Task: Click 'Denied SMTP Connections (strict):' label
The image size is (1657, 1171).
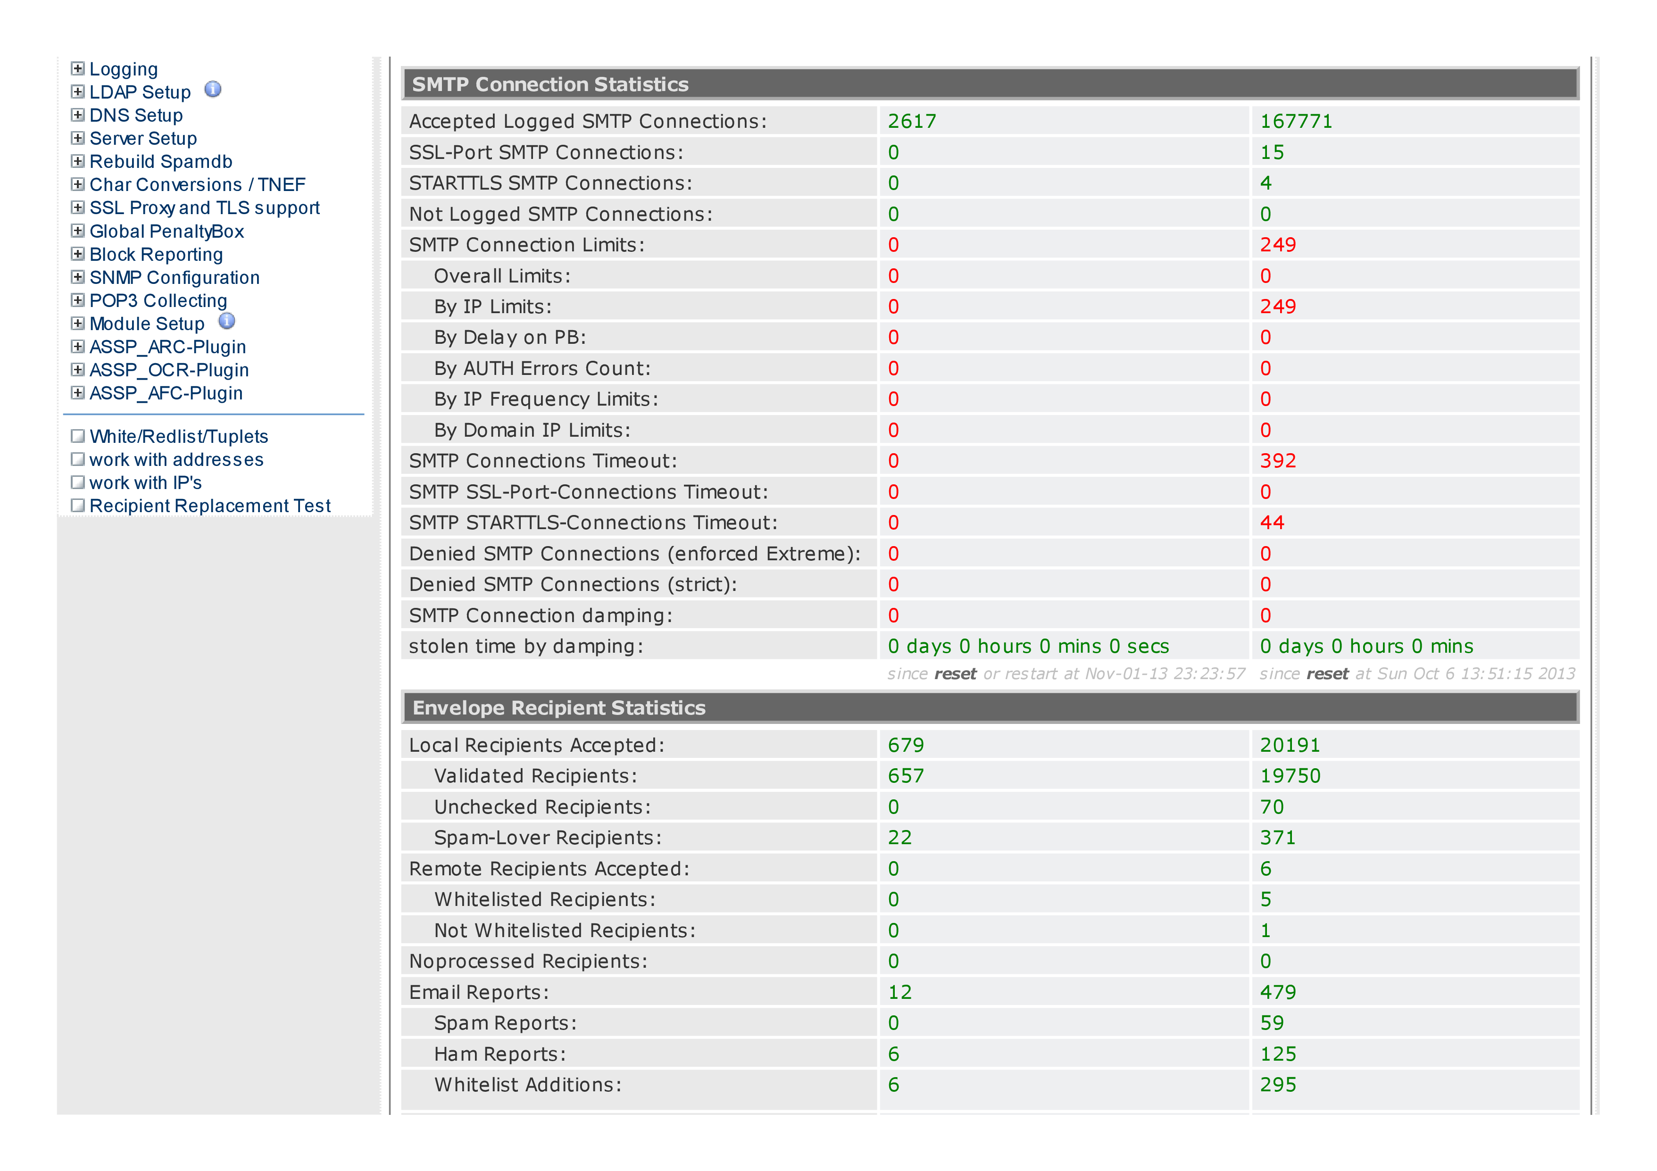Action: pyautogui.click(x=573, y=584)
